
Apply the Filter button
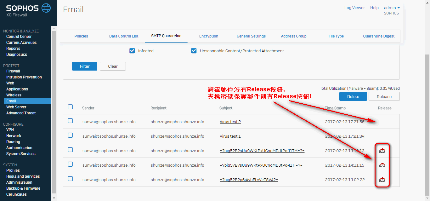pyautogui.click(x=85, y=66)
